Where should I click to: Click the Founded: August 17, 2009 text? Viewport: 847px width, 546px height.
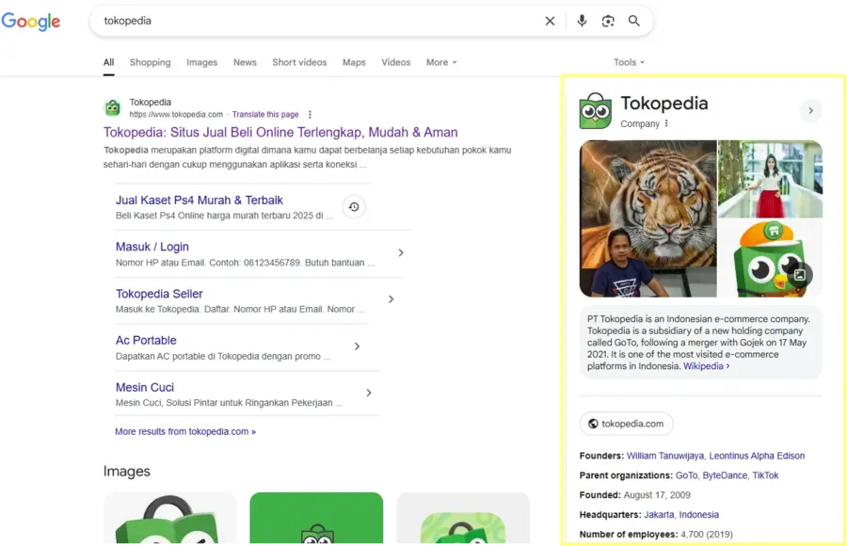pyautogui.click(x=634, y=495)
